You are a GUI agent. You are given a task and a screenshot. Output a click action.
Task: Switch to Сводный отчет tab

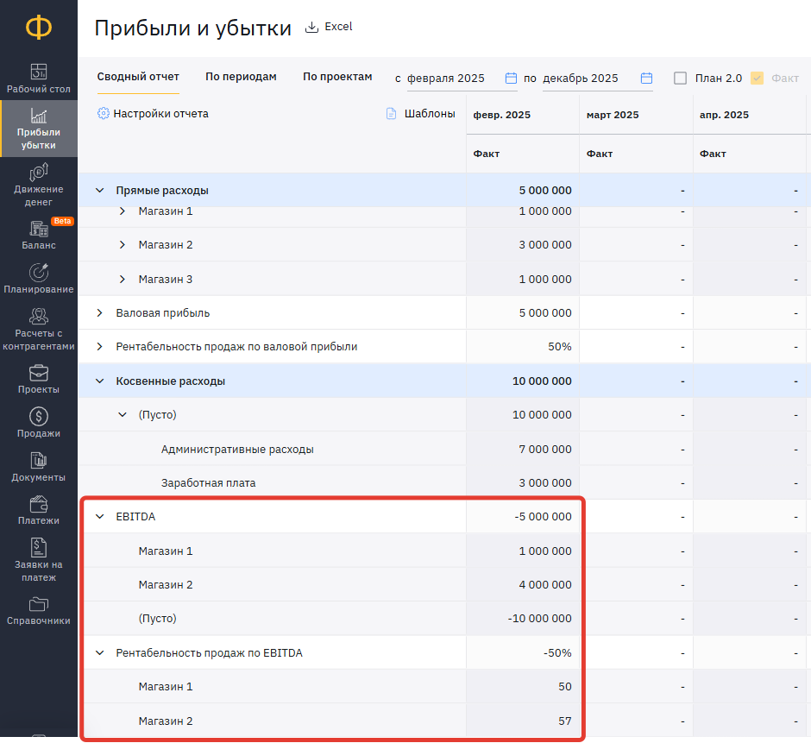pos(138,77)
